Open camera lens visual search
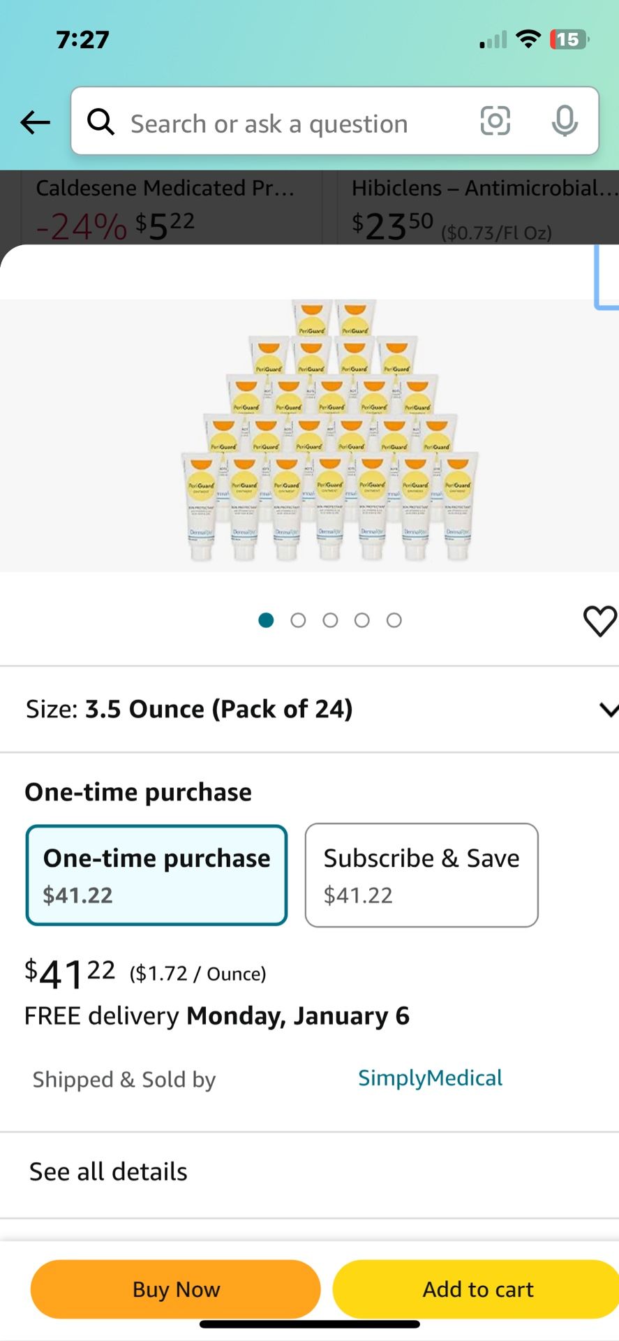Screen dimensions: 619x1341 tap(495, 121)
